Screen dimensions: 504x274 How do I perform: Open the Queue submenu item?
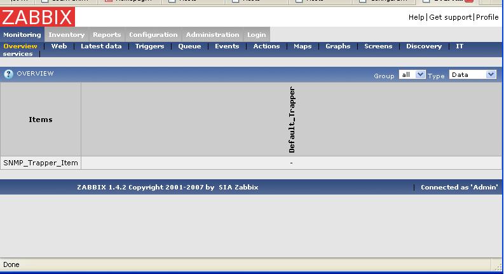point(189,46)
